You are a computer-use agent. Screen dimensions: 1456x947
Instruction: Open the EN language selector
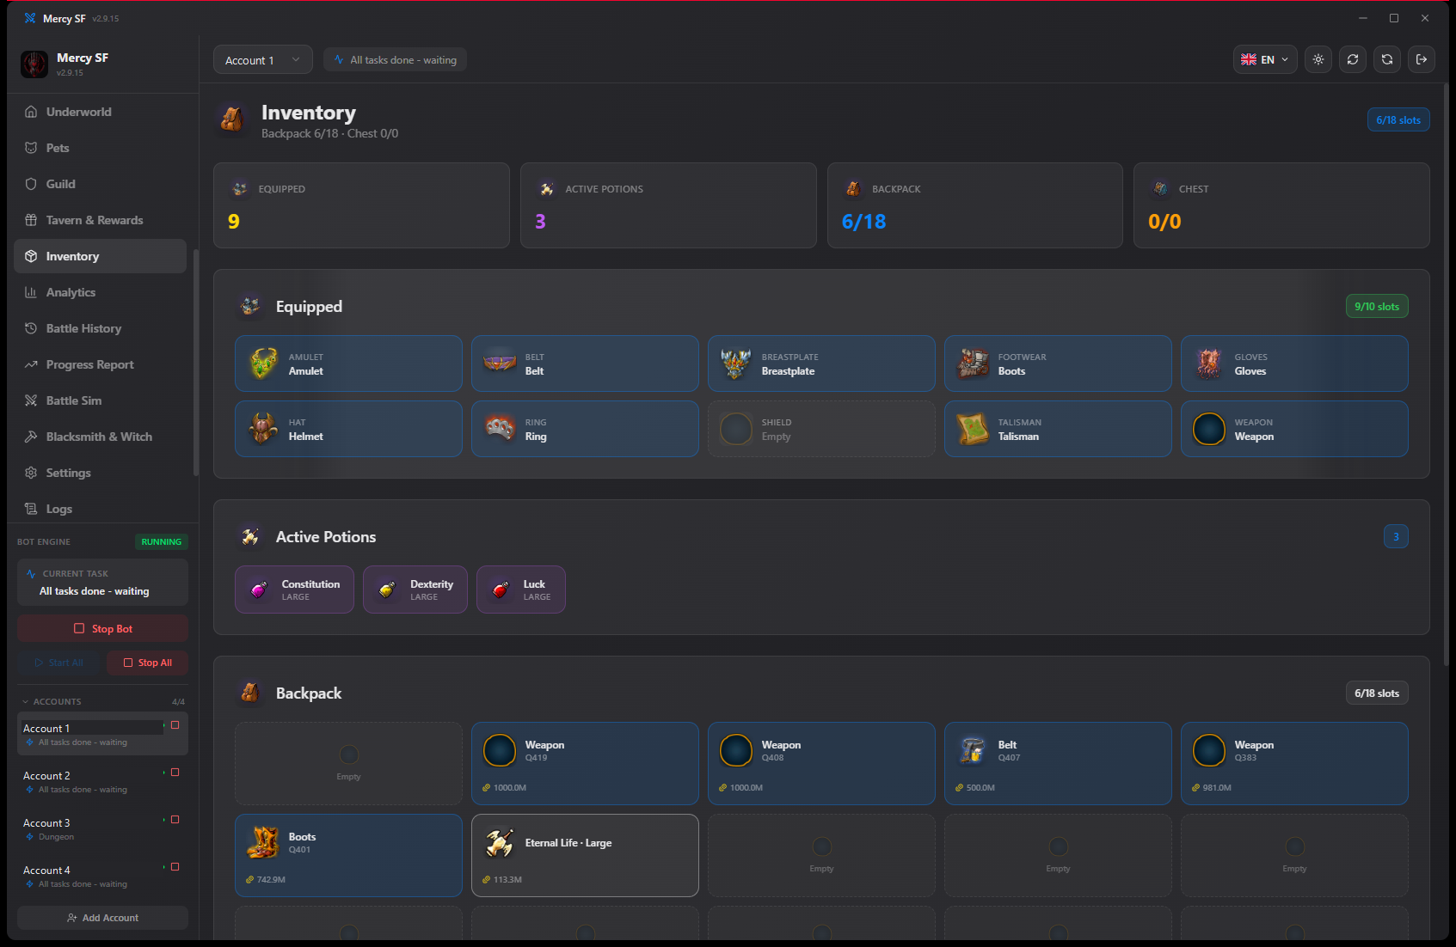(1264, 59)
